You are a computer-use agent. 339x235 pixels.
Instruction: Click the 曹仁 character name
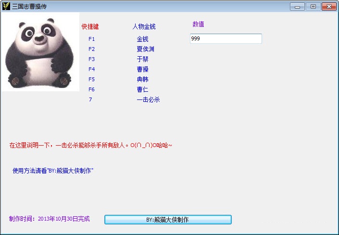(x=142, y=89)
